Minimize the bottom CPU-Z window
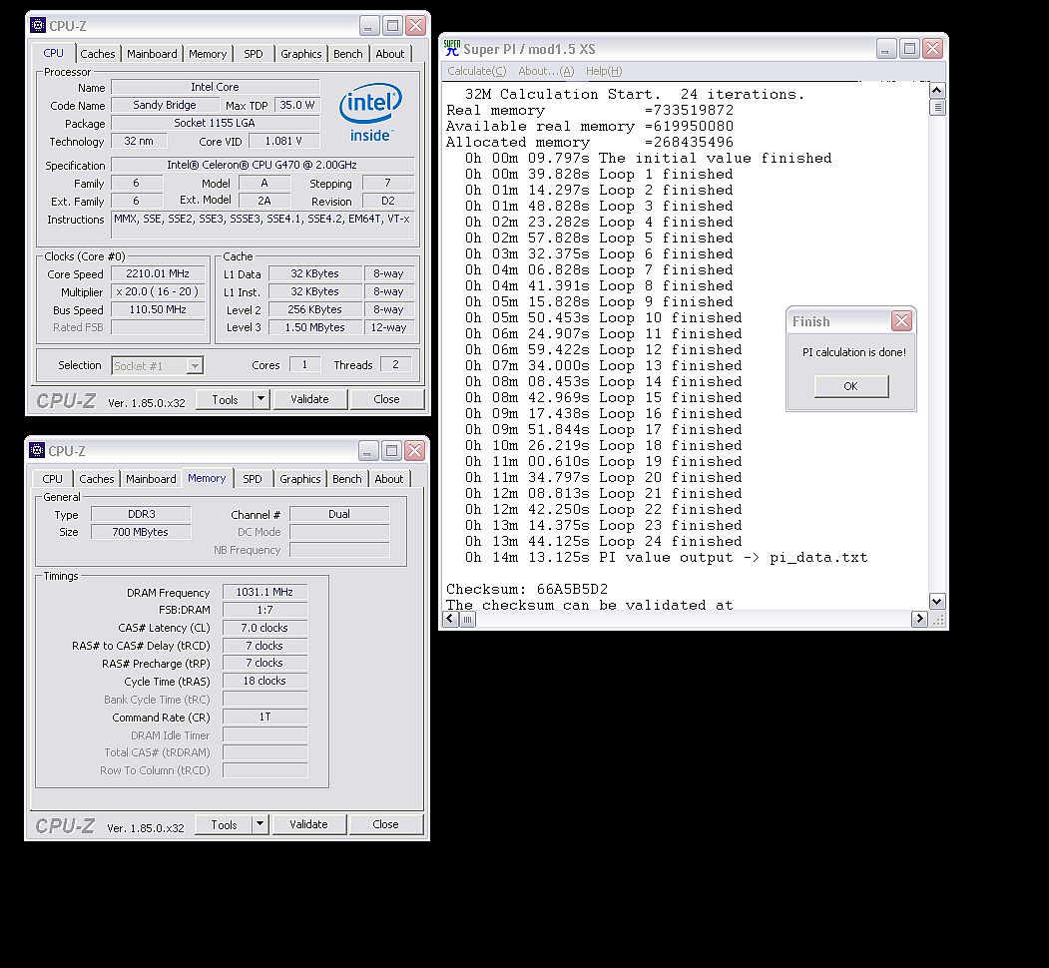Image resolution: width=1049 pixels, height=968 pixels. click(x=368, y=450)
